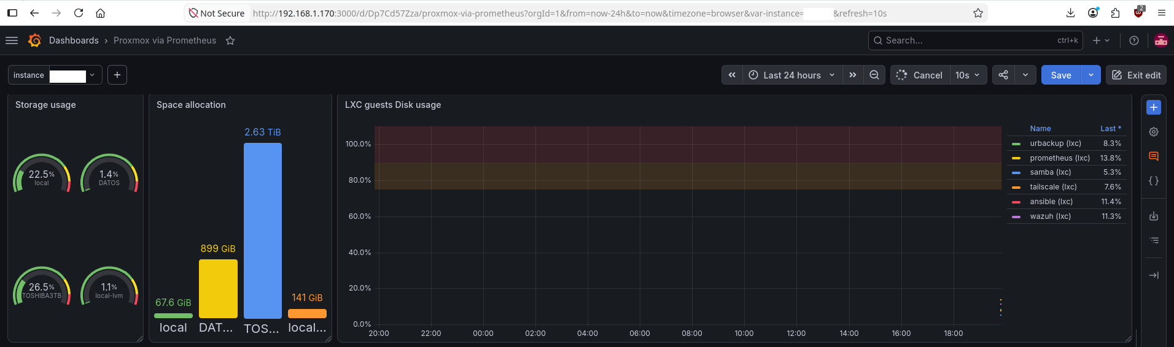Shift time range backwards
This screenshot has height=347, width=1174.
pyautogui.click(x=732, y=75)
